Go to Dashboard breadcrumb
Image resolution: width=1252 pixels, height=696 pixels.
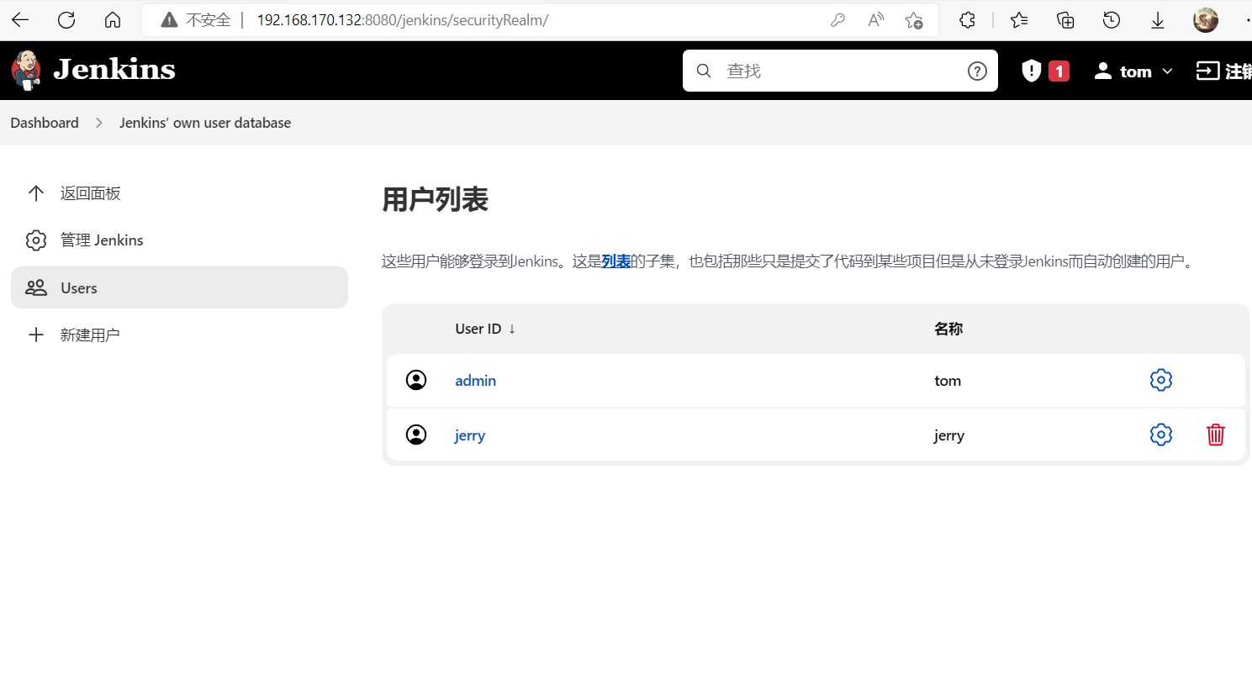[x=45, y=123]
